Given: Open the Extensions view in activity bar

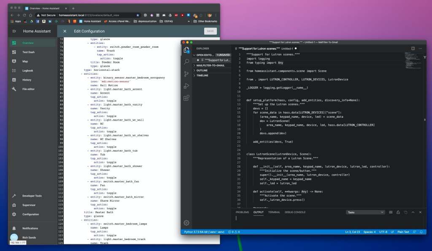Looking at the screenshot, I should [186, 98].
